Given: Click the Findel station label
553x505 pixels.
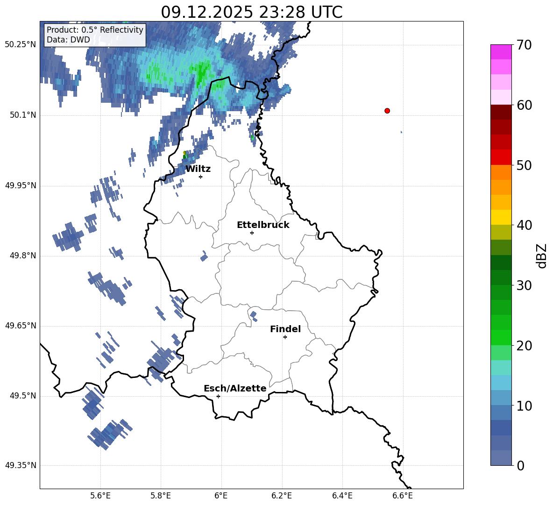Looking at the screenshot, I should pyautogui.click(x=285, y=329).
